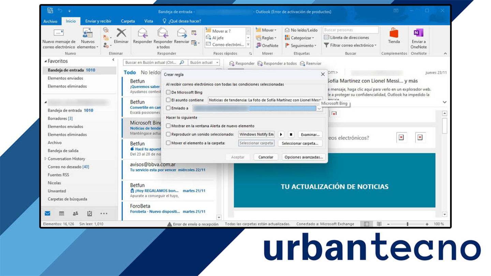Screen dimensions: 491x276
Task: Toggle No leído/Leído status
Action: [301, 30]
